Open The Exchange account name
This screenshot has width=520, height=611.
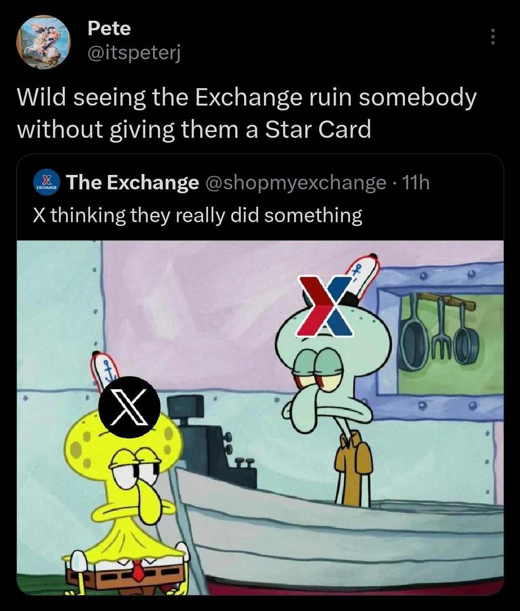tap(132, 183)
